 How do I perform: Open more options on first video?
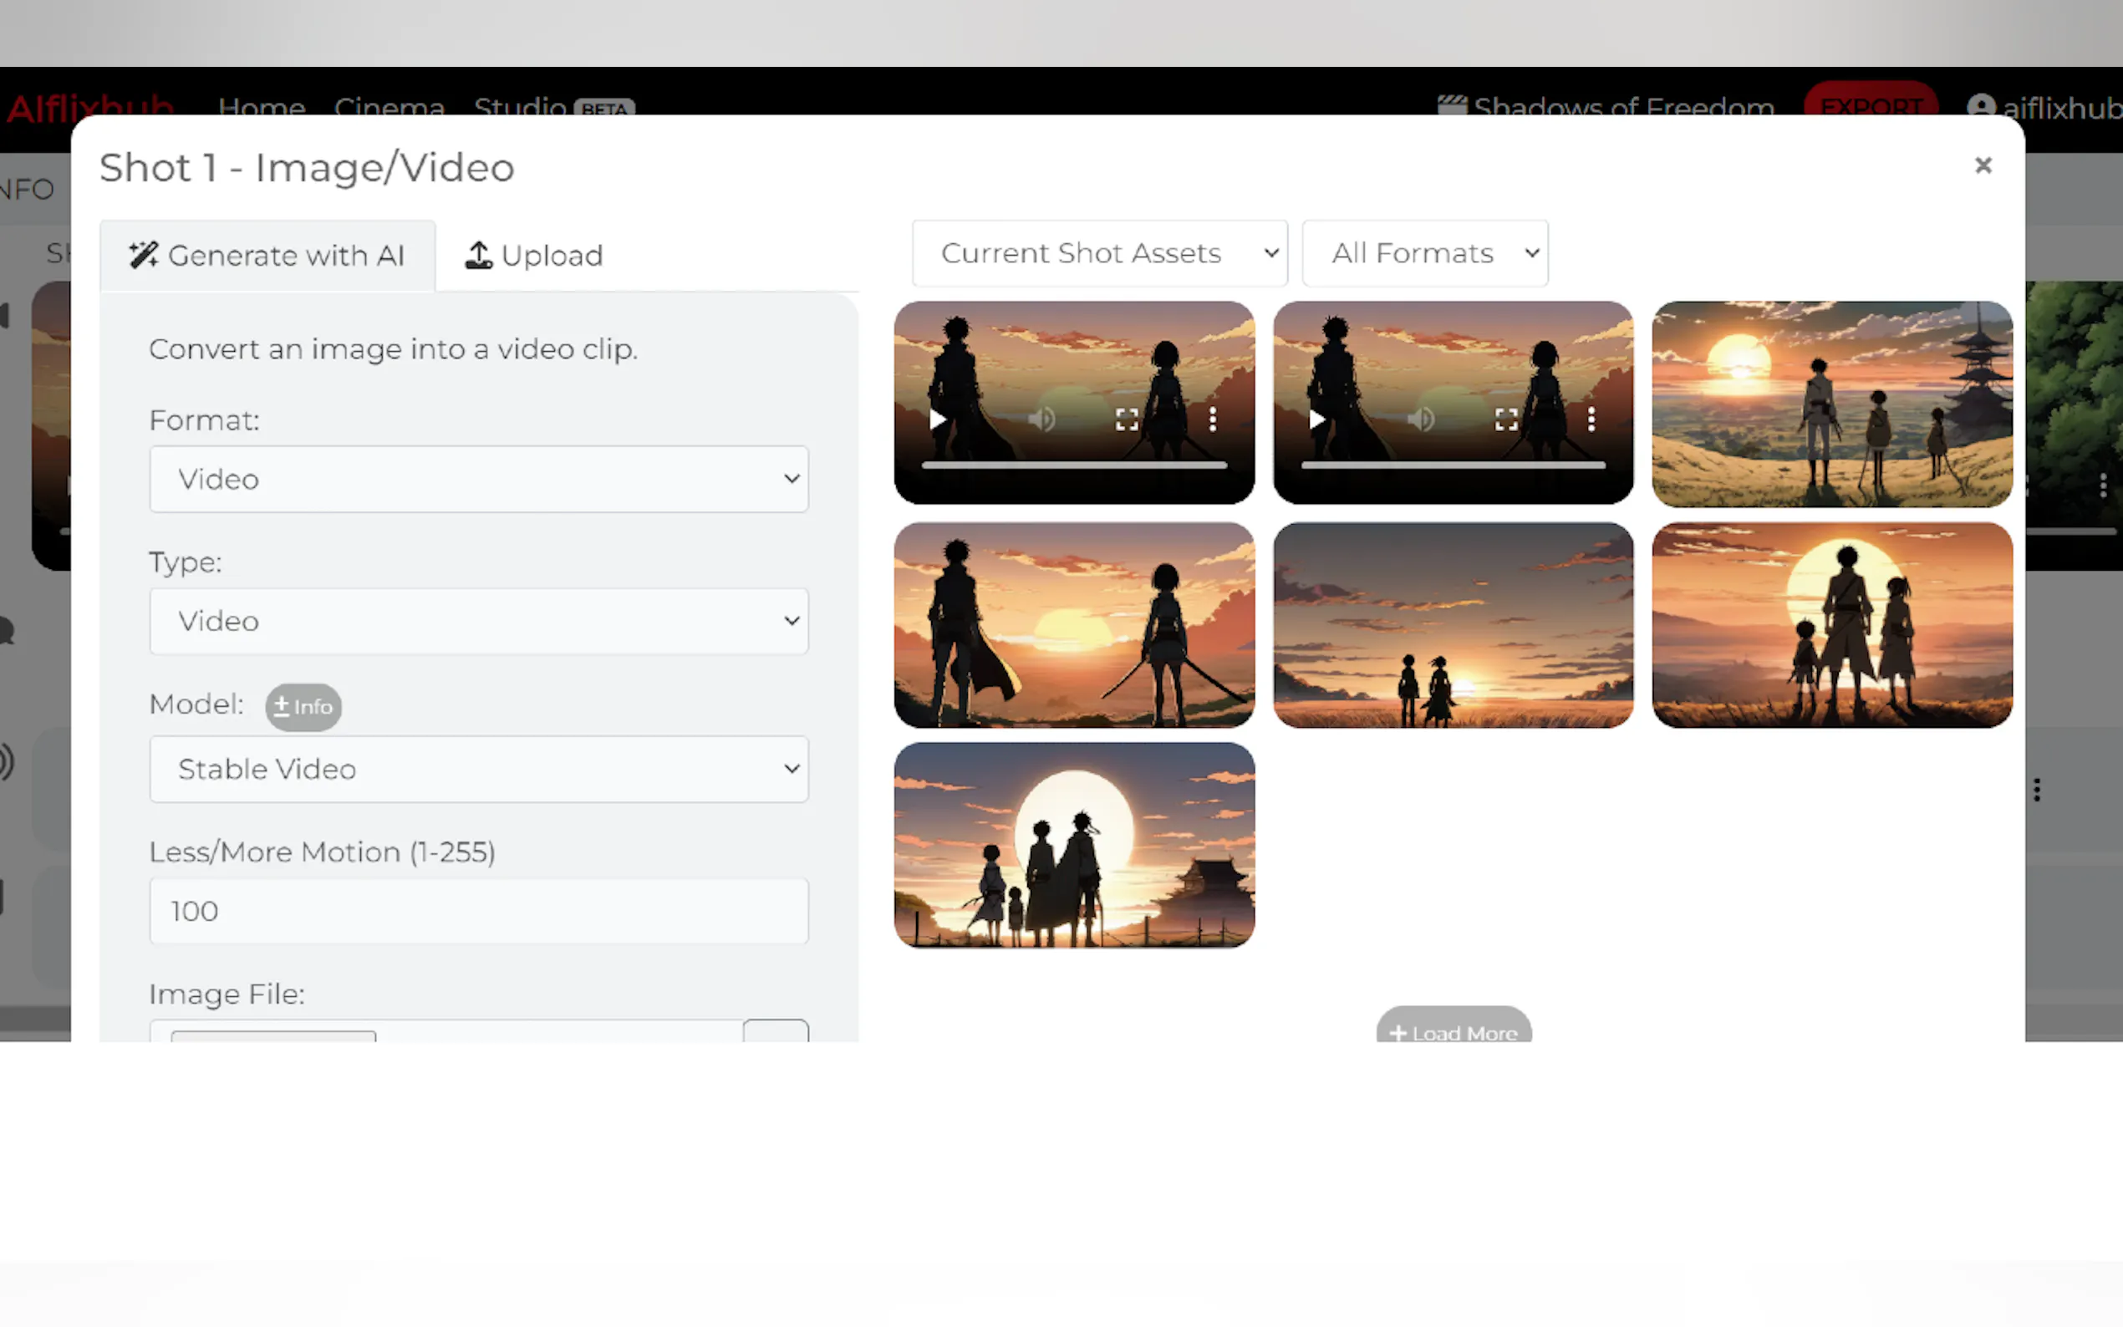(x=1212, y=419)
